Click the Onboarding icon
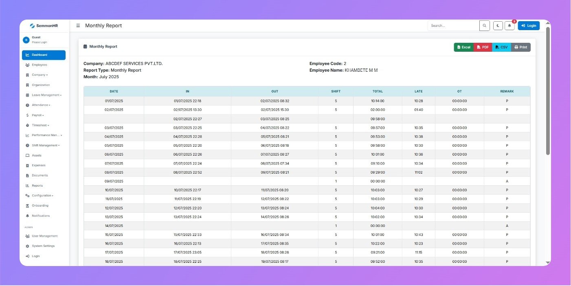The width and height of the screenshot is (571, 286). click(26, 205)
